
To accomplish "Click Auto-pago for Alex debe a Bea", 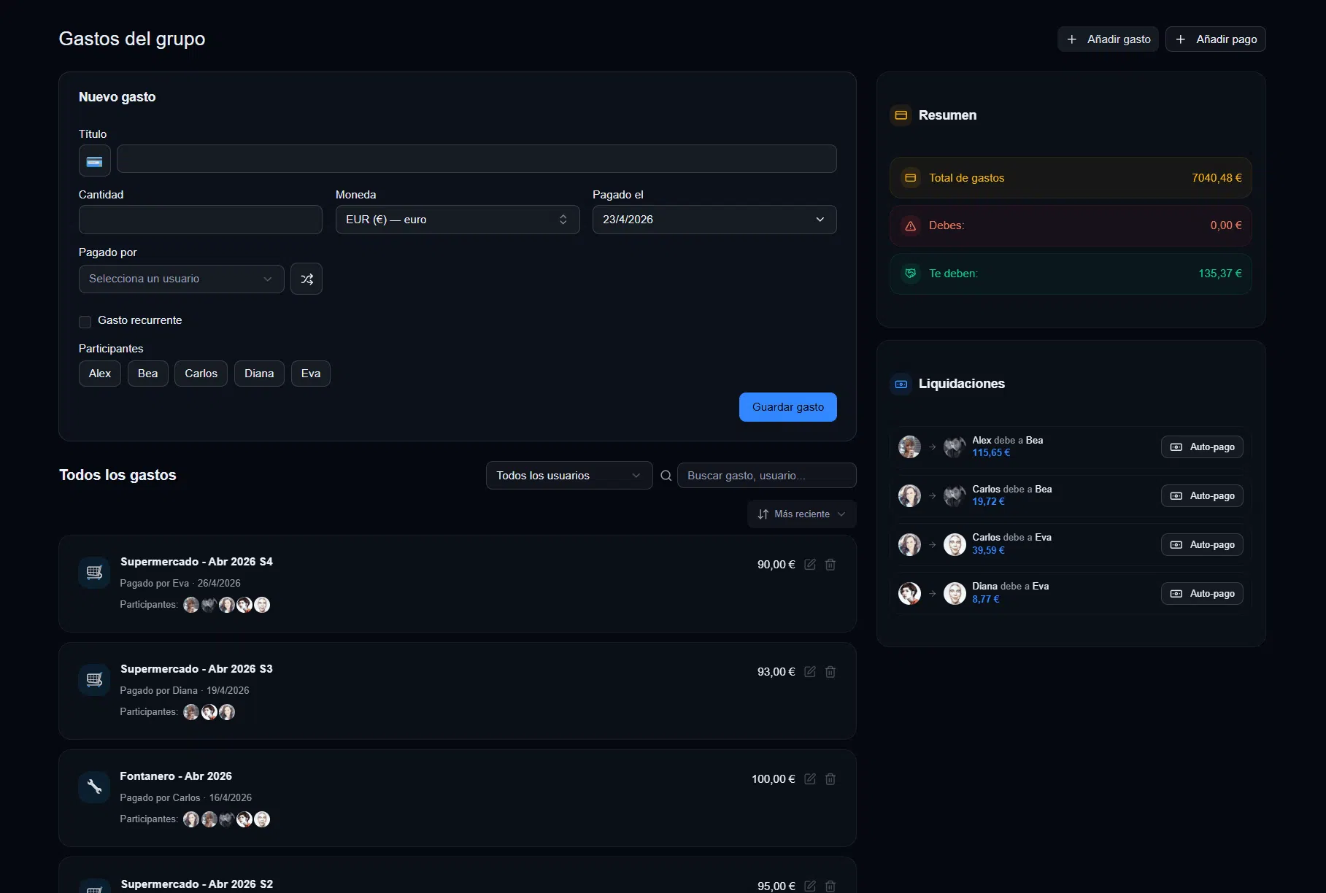I will 1202,447.
